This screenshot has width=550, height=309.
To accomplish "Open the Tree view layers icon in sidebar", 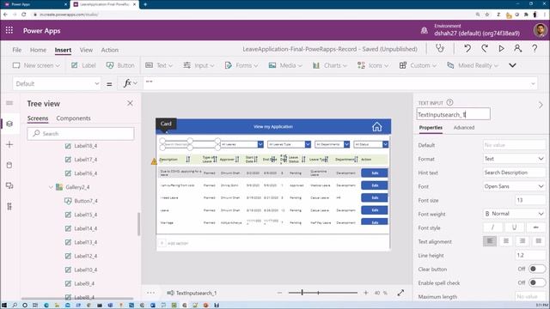I will [x=9, y=124].
